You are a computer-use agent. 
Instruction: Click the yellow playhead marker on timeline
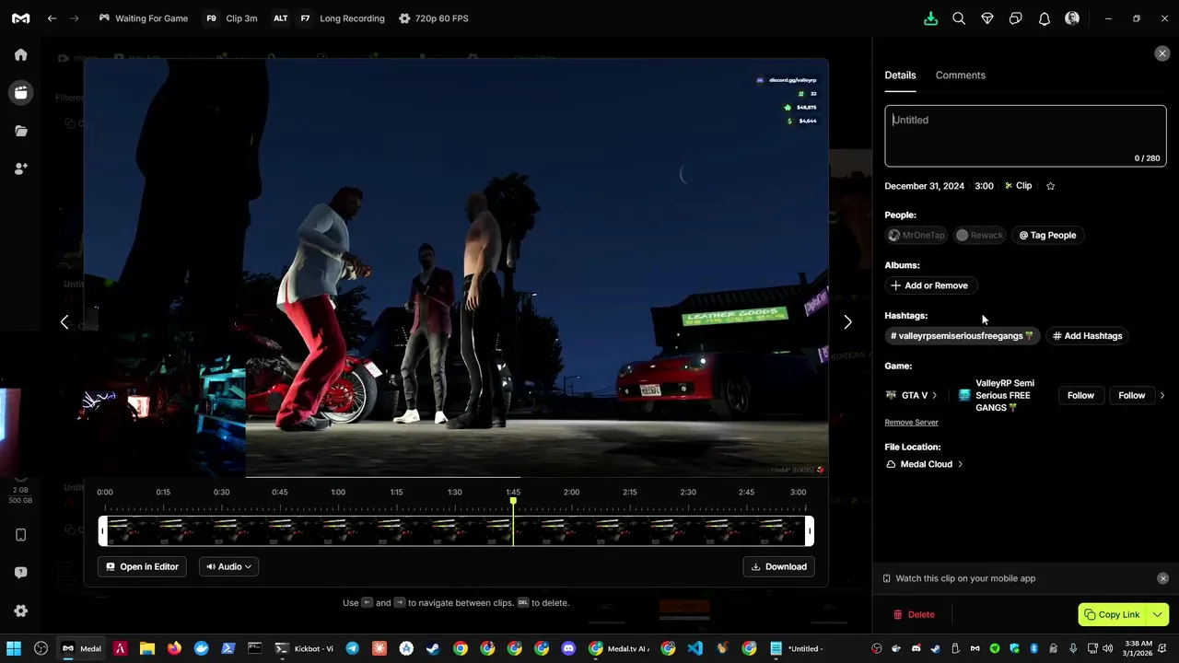513,501
